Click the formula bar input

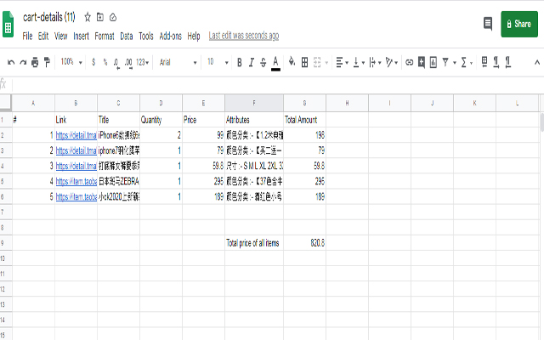click(278, 84)
